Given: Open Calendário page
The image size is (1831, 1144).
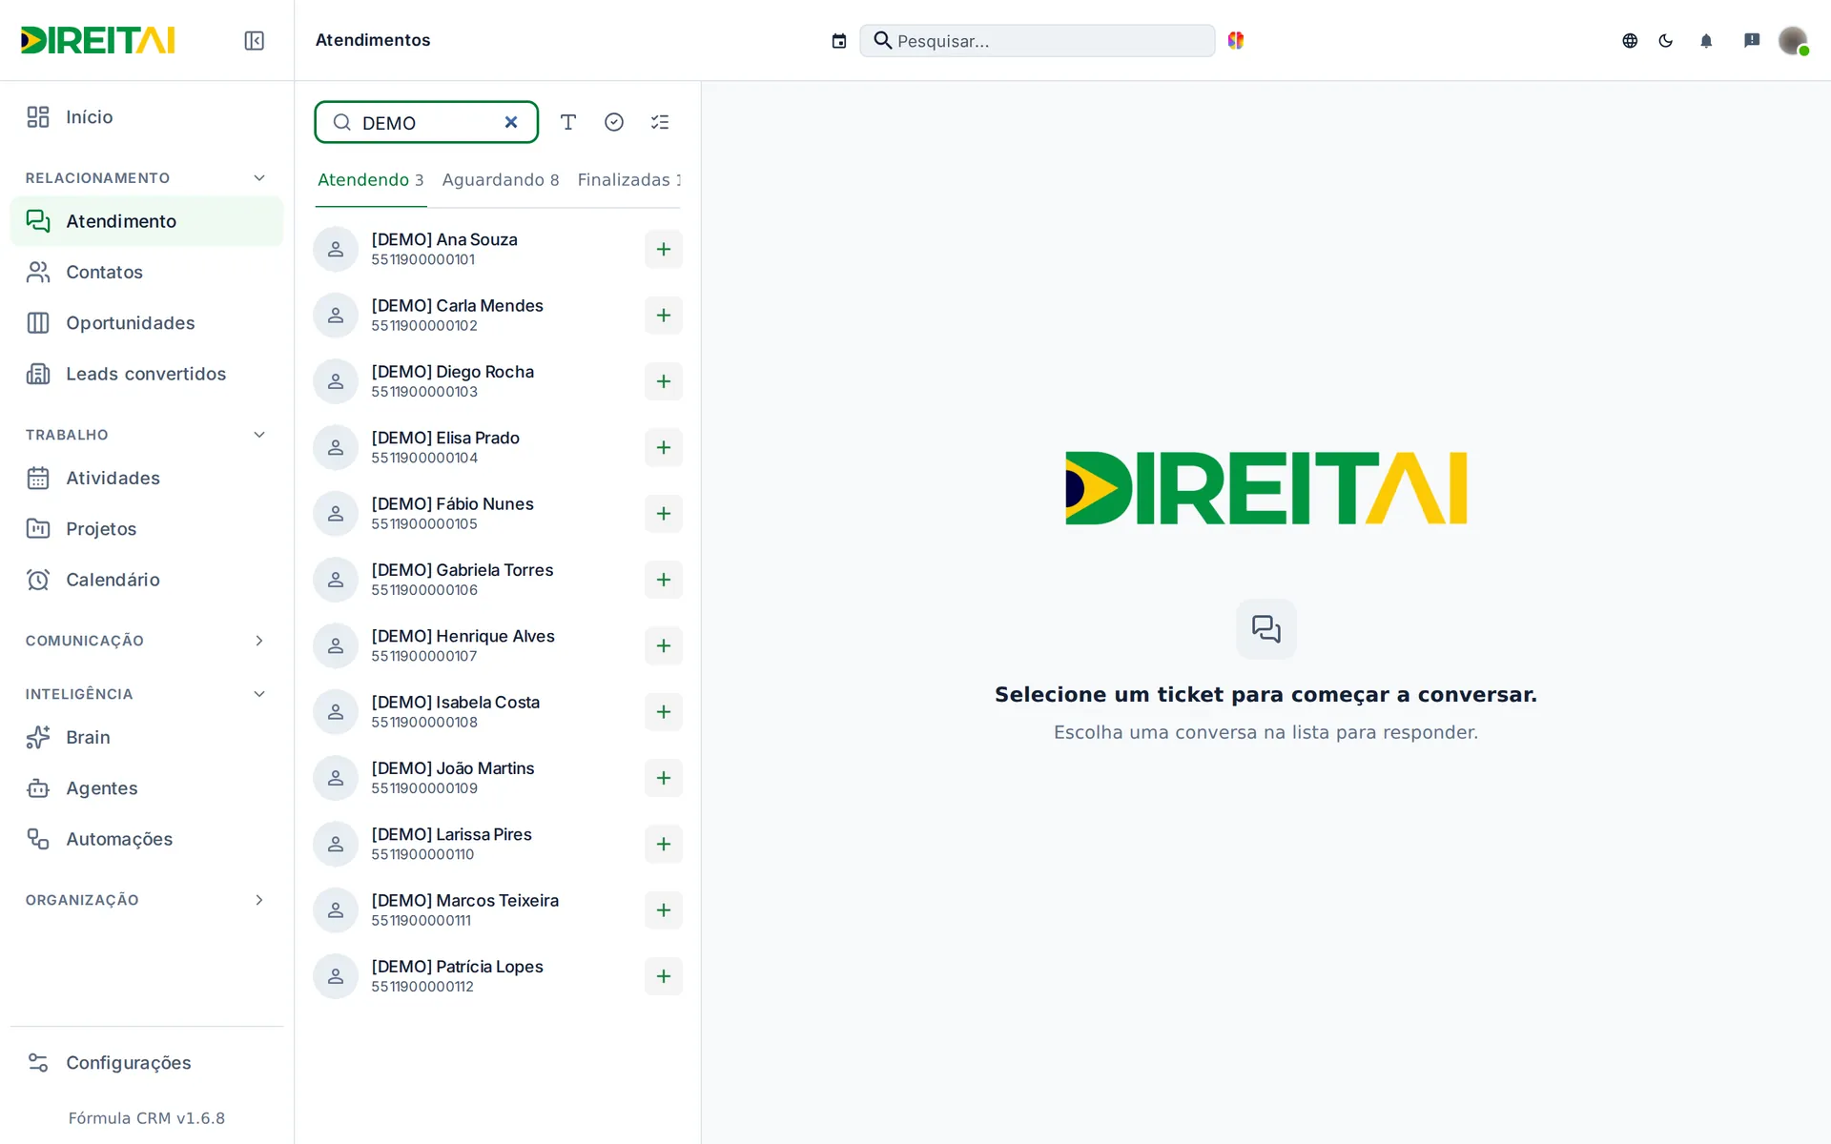Looking at the screenshot, I should 146,580.
